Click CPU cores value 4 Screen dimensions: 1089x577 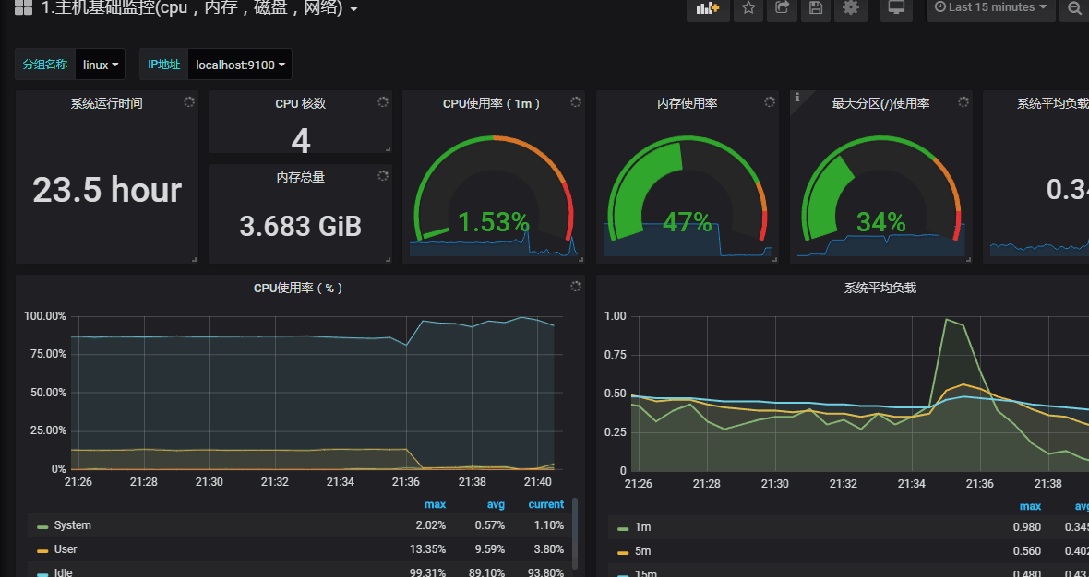click(x=300, y=141)
